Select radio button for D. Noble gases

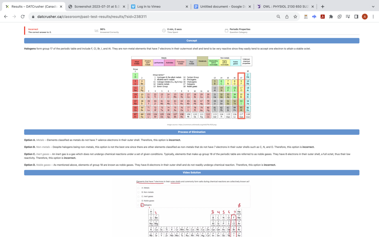coord(139,201)
